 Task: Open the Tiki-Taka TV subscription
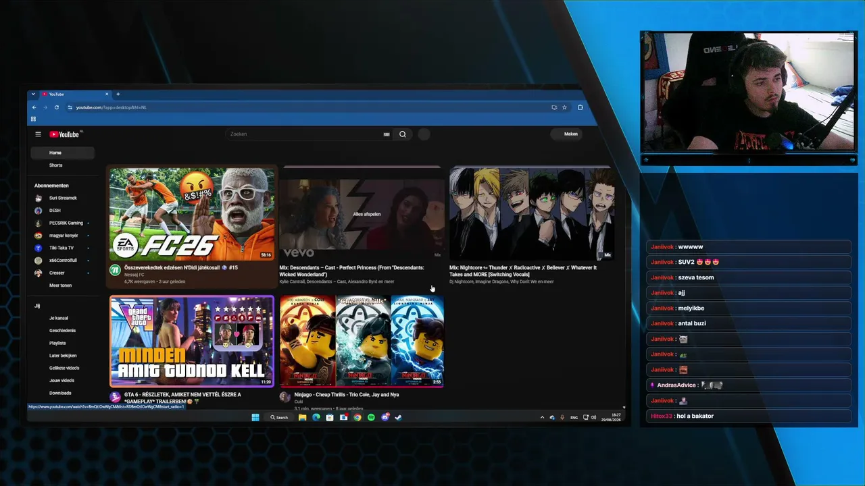click(x=62, y=248)
